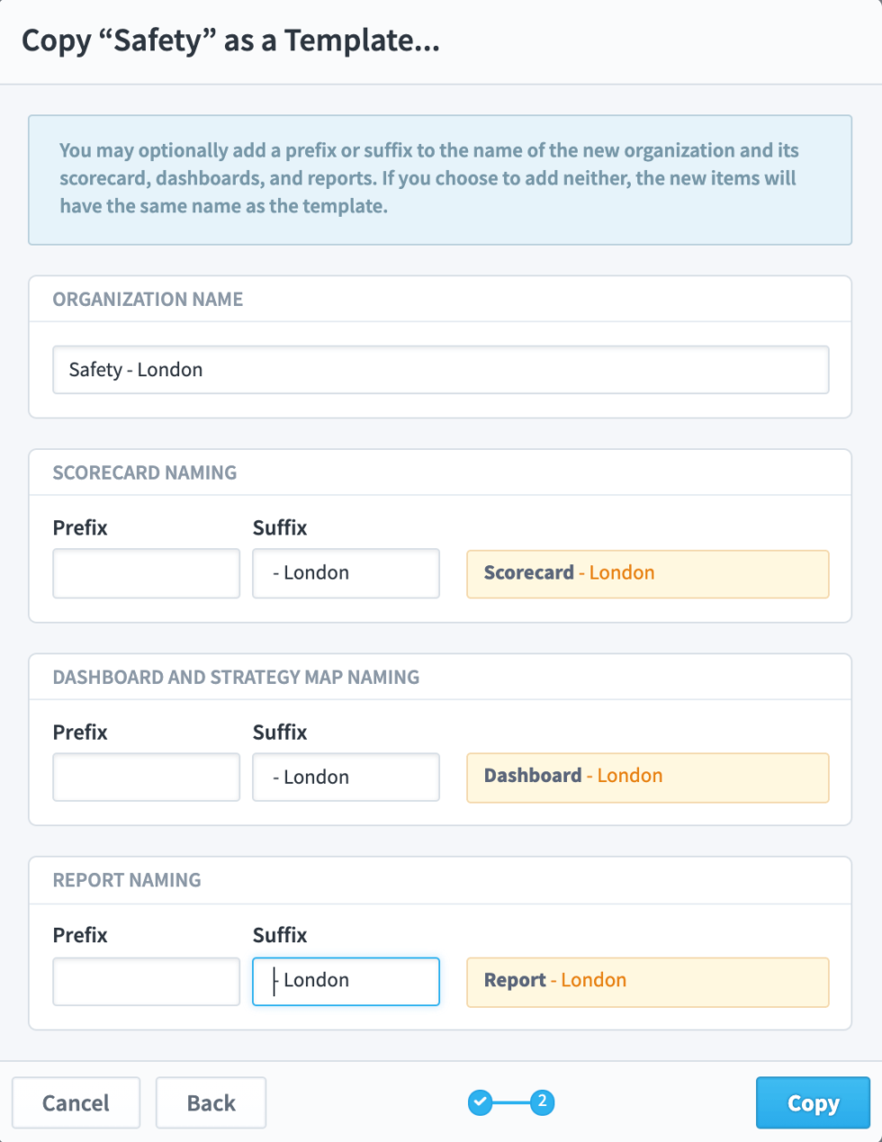
Task: Click the DASHBOARD AND STRATEGY MAP NAMING header
Action: pos(236,677)
